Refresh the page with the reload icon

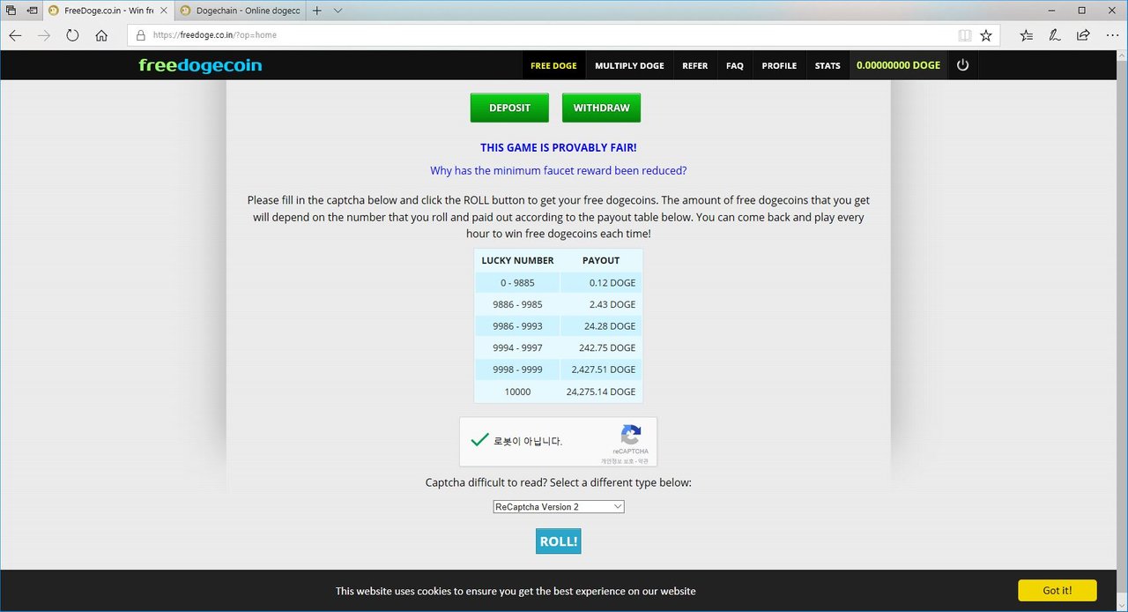72,35
